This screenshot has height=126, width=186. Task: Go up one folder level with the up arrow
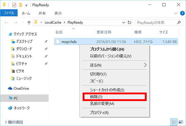point(29,23)
